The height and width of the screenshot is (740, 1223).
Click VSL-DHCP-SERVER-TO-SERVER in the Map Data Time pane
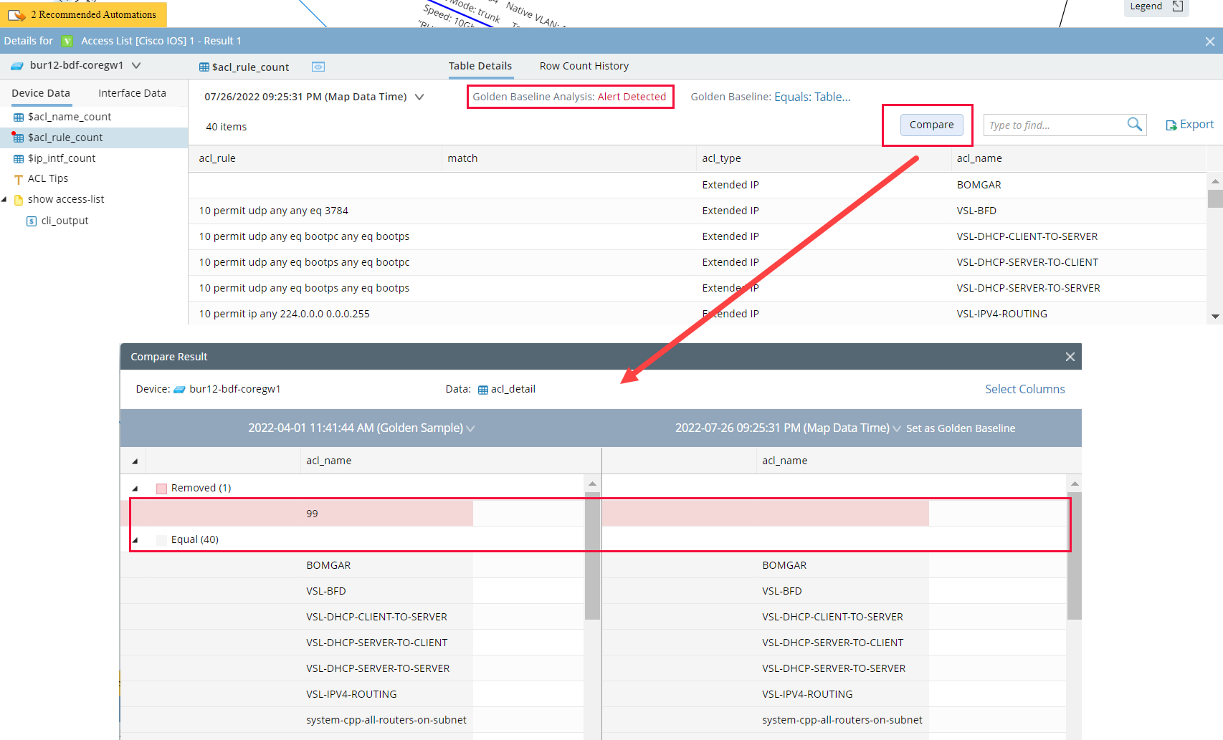[x=834, y=668]
